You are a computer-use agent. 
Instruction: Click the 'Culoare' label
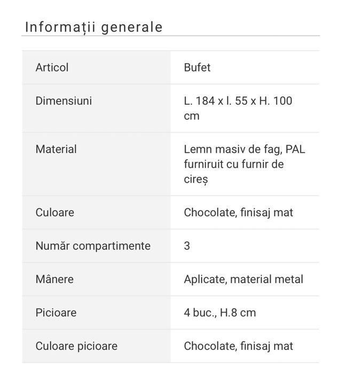tap(55, 213)
